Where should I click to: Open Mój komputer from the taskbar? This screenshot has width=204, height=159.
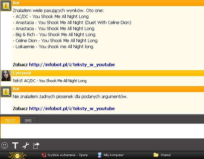coord(111,155)
